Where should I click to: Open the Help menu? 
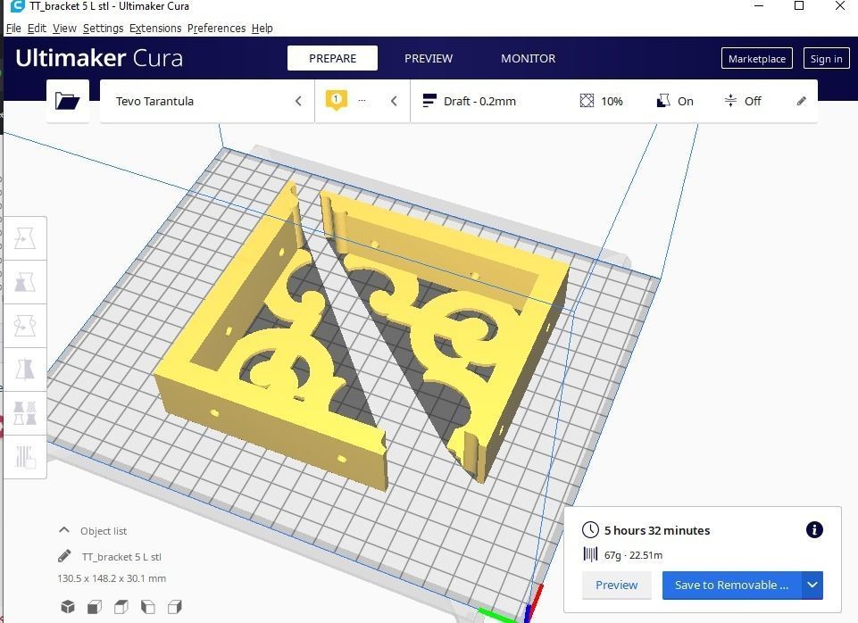(262, 29)
